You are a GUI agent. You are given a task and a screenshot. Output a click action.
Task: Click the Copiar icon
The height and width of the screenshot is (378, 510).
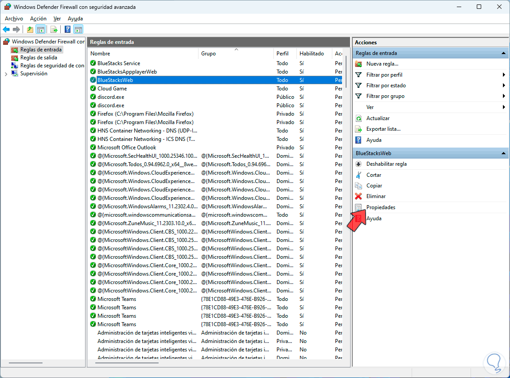point(358,186)
